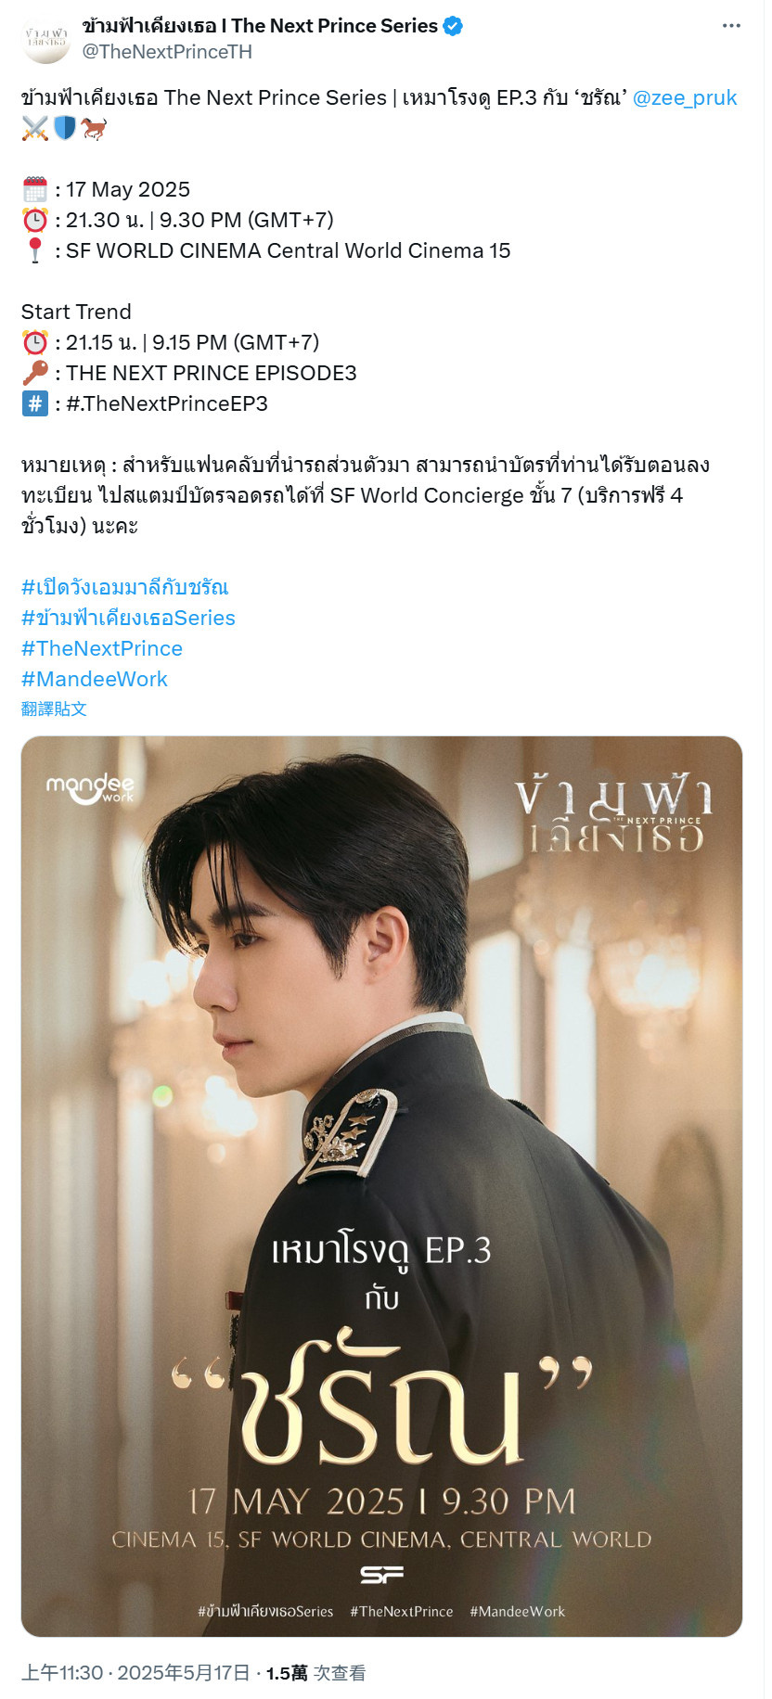
Task: Click the SF cinema logo on poster
Action: (x=381, y=1575)
